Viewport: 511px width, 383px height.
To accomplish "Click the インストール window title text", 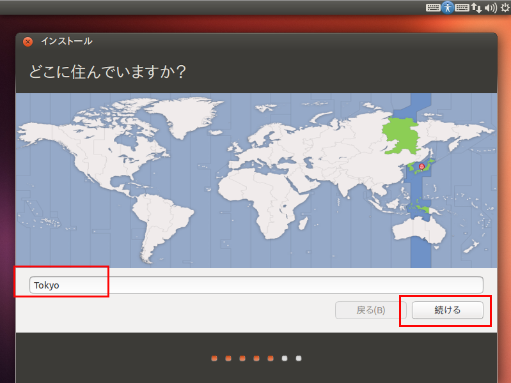I will pyautogui.click(x=67, y=41).
